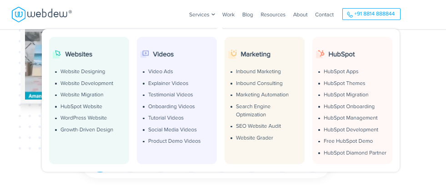Image resolution: width=446 pixels, height=185 pixels.
Task: Call the +91 8814 888844 number button
Action: pyautogui.click(x=371, y=14)
